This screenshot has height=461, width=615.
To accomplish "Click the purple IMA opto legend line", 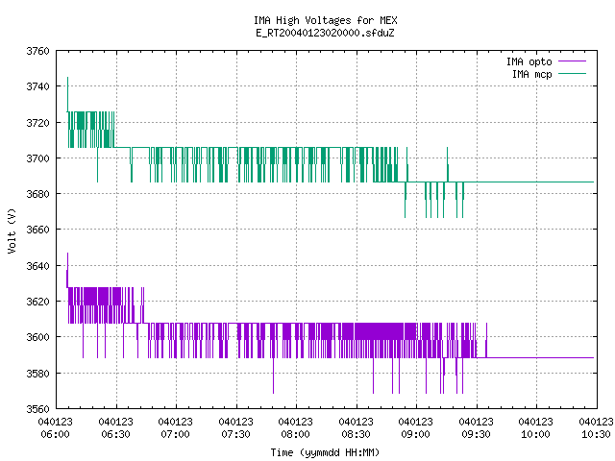I will coord(573,61).
